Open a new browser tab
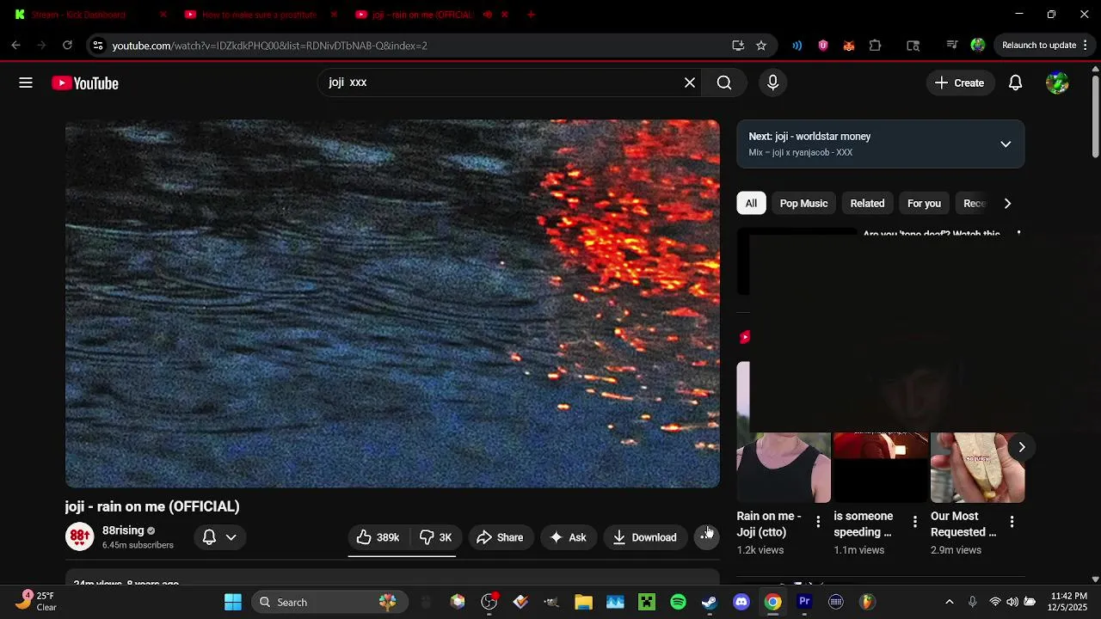 pos(531,15)
